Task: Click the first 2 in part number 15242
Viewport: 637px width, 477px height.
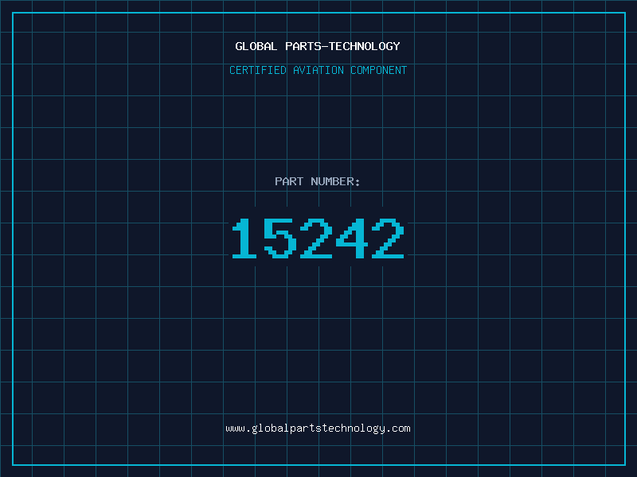Action: (316, 238)
